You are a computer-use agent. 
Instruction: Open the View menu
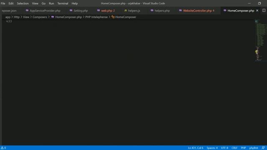(x=35, y=3)
